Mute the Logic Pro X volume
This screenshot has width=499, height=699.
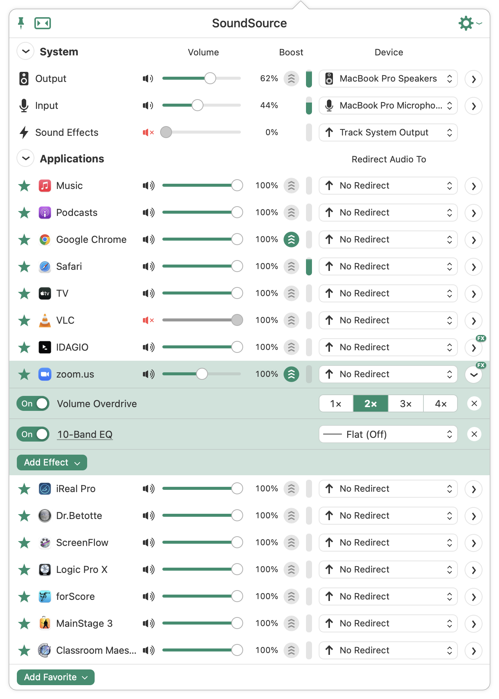click(149, 570)
